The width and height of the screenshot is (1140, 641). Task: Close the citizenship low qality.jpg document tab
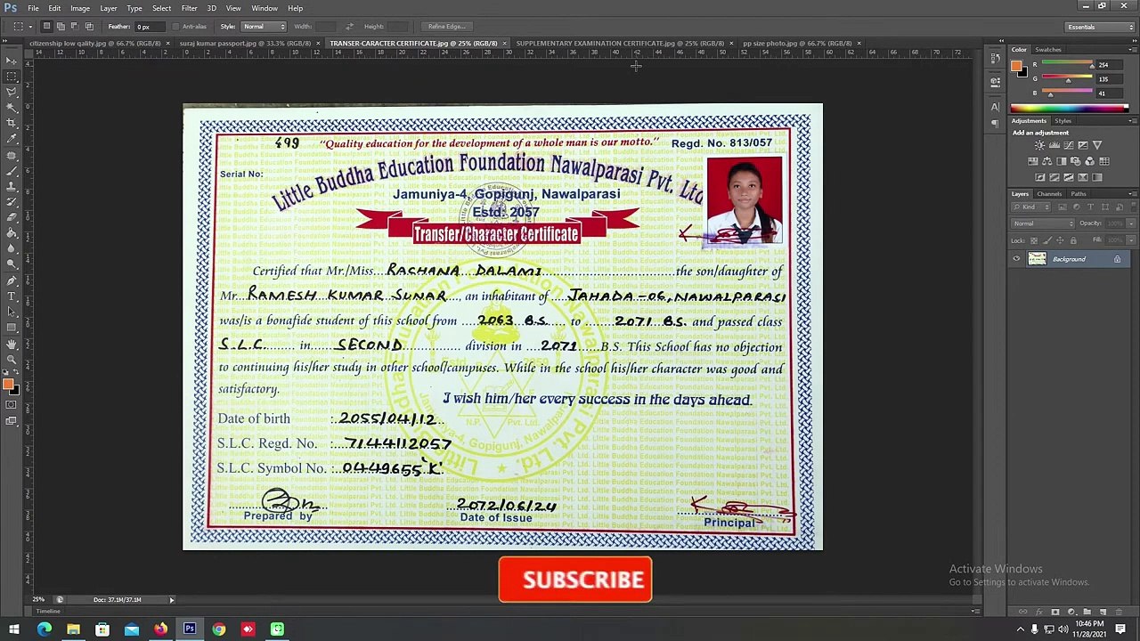click(x=167, y=43)
